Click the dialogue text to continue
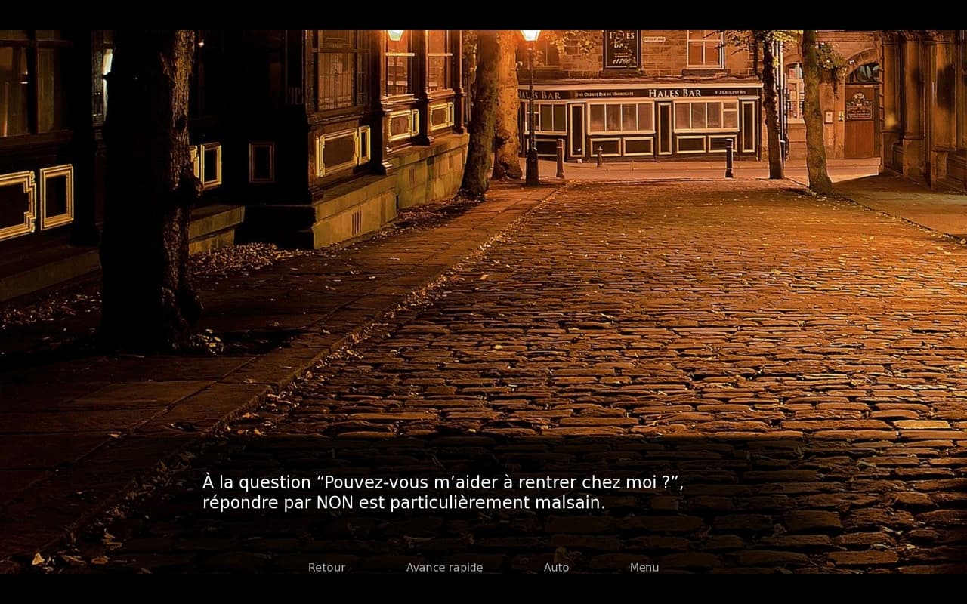Screen dimensions: 967x604 click(443, 492)
